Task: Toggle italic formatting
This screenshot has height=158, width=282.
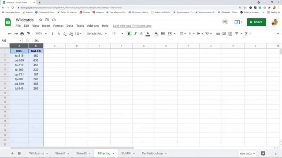Action: point(135,34)
